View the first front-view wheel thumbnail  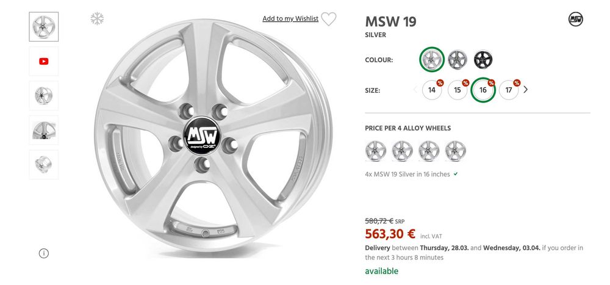44,27
